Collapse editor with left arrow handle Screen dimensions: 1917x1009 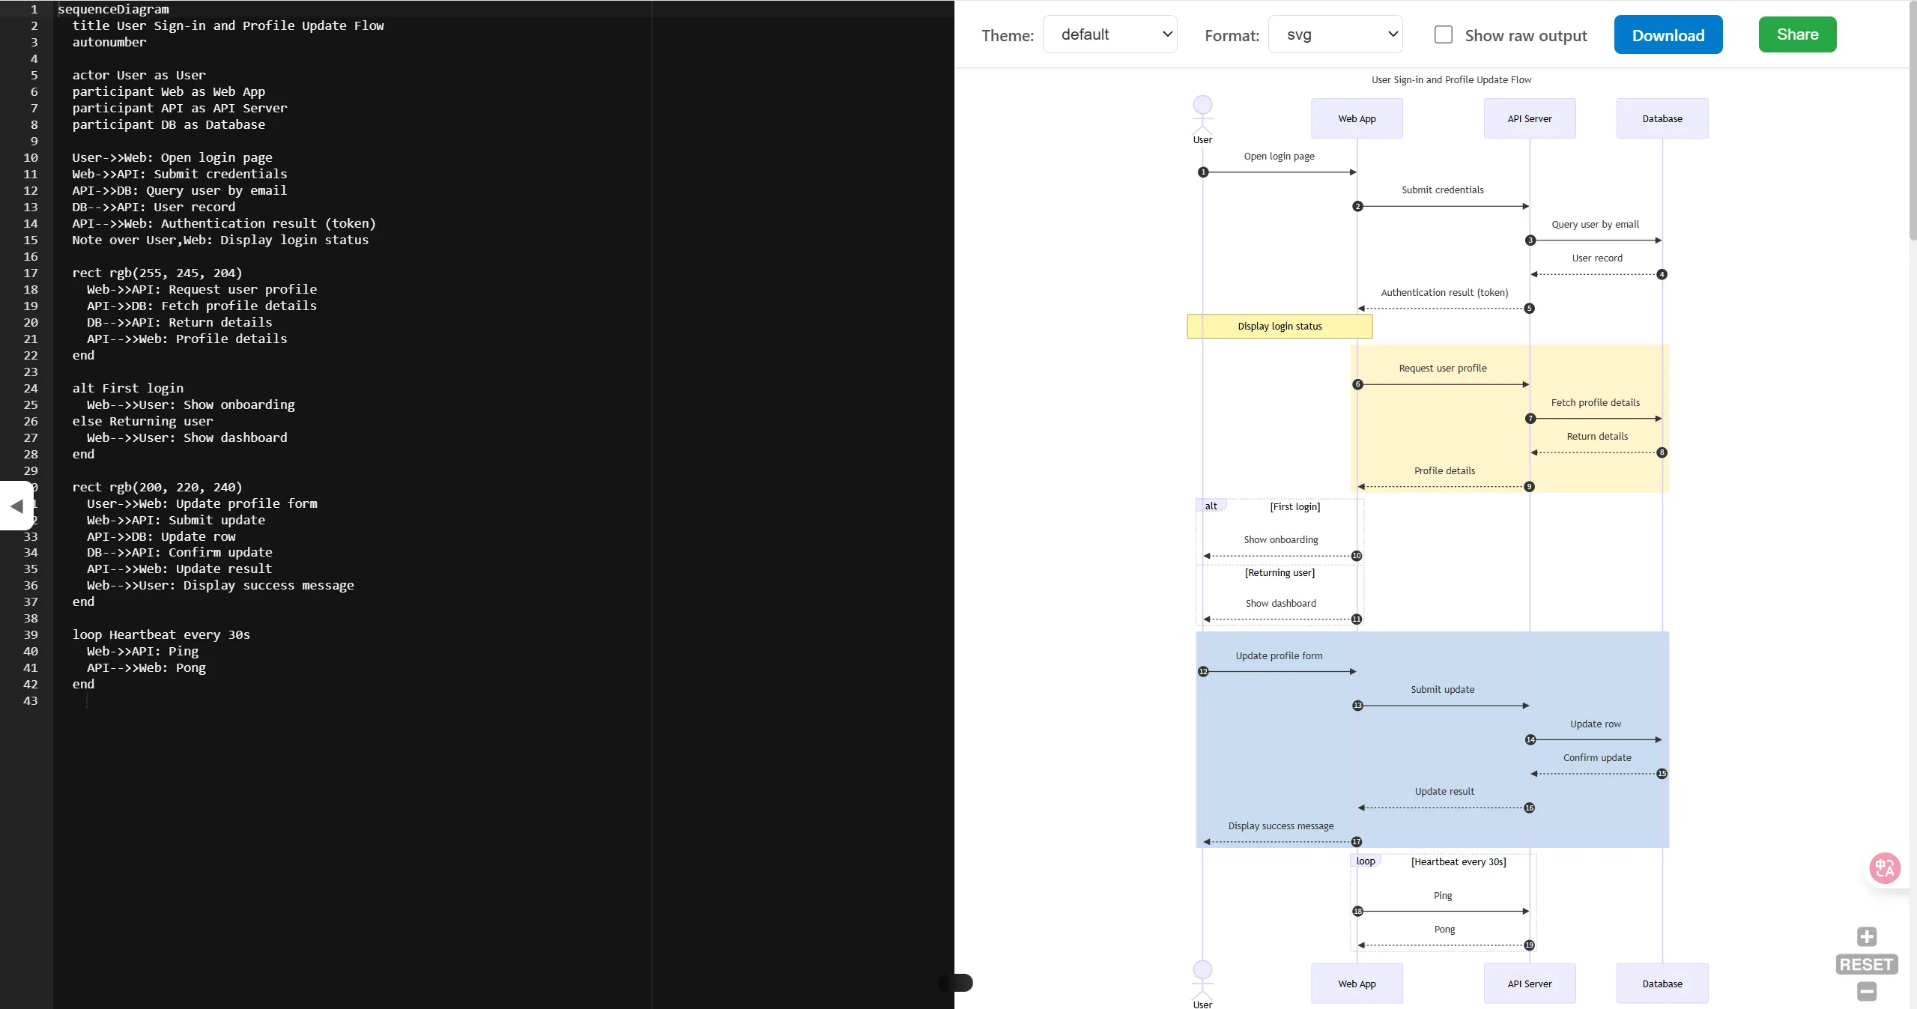[x=16, y=506]
